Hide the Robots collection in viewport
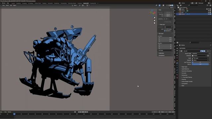 (209, 9)
